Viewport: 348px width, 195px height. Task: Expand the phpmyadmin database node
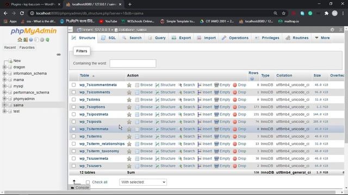[x=4, y=99]
